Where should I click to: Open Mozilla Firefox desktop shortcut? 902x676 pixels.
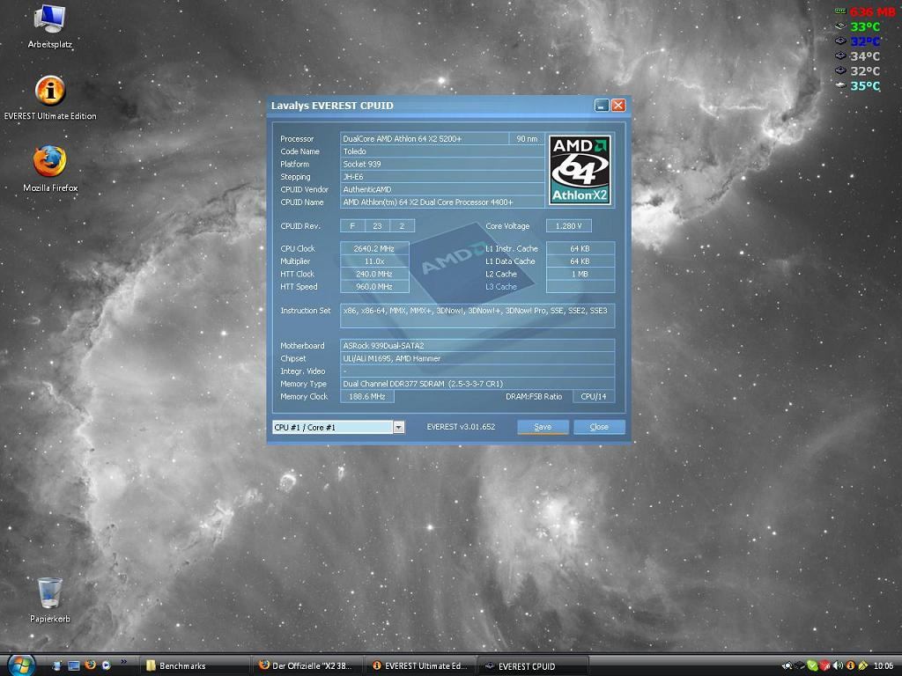(50, 169)
